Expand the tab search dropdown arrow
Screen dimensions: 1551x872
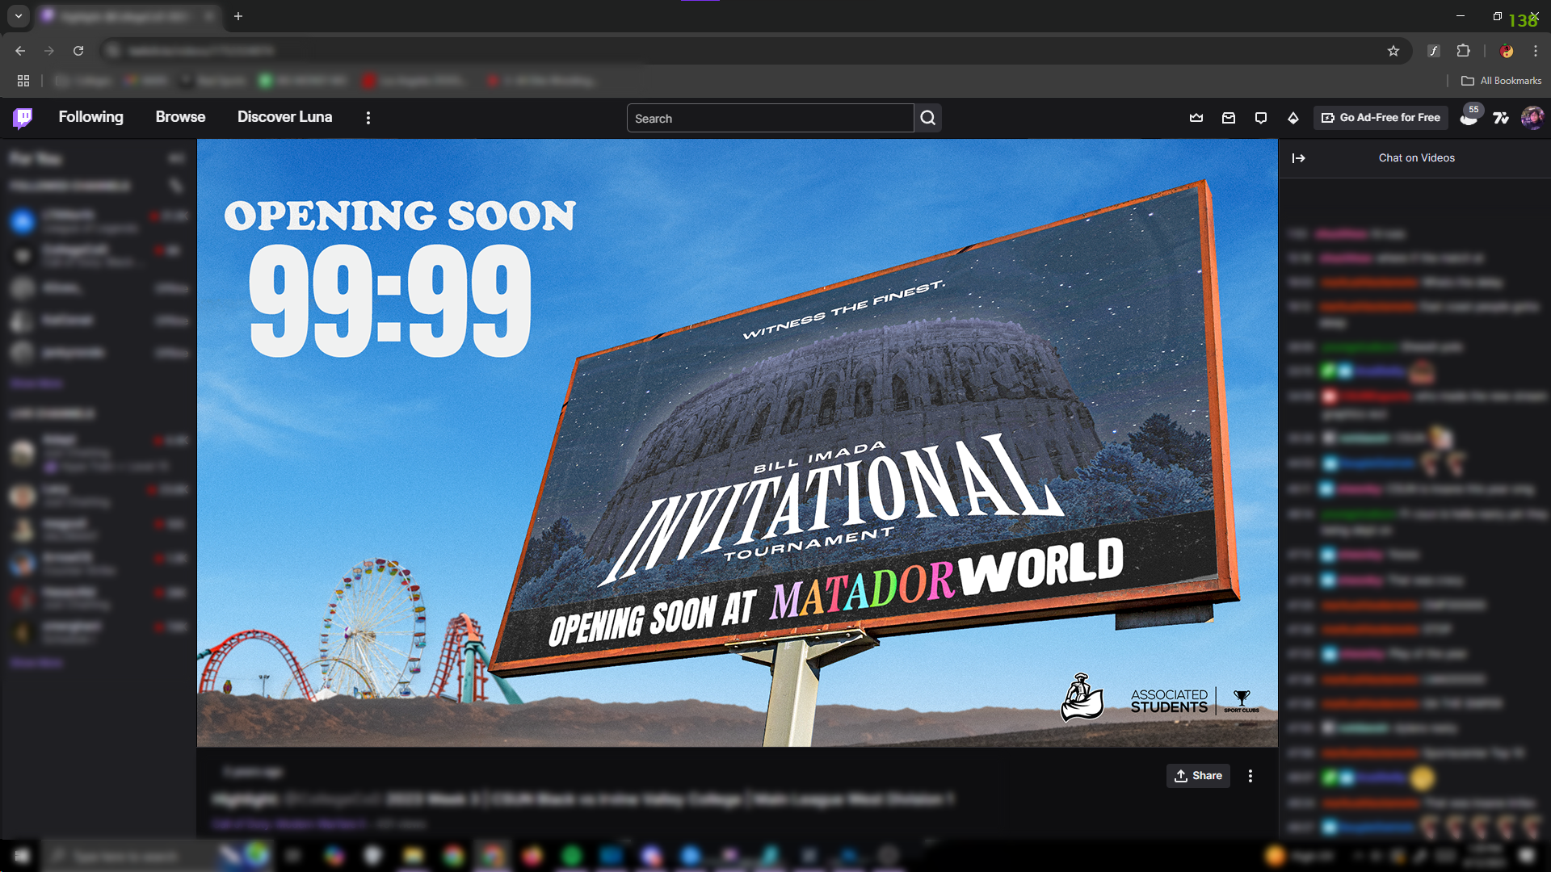pyautogui.click(x=18, y=16)
